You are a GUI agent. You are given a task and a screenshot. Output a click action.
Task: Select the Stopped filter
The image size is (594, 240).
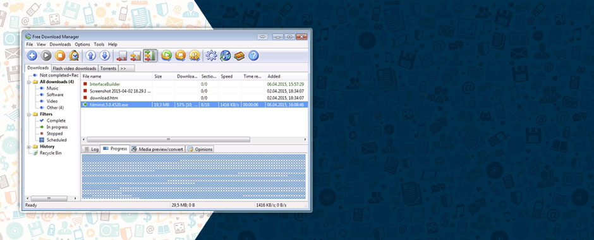(x=54, y=134)
